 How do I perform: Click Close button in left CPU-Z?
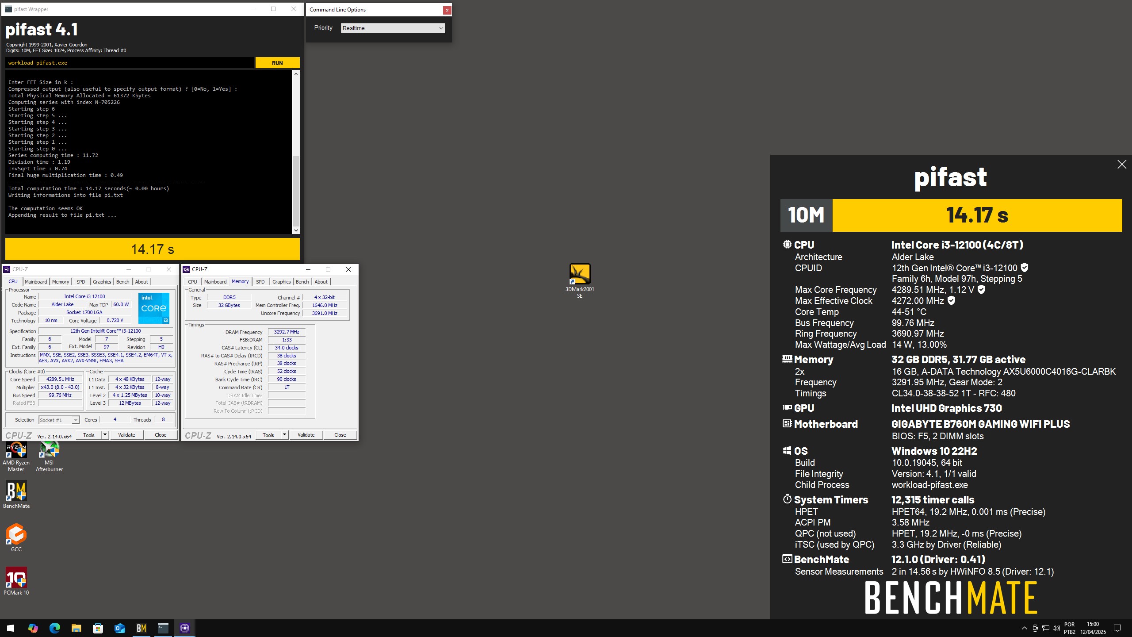[x=161, y=435]
